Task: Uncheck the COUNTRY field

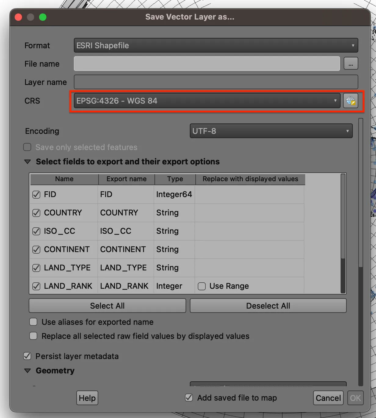Action: coord(36,213)
